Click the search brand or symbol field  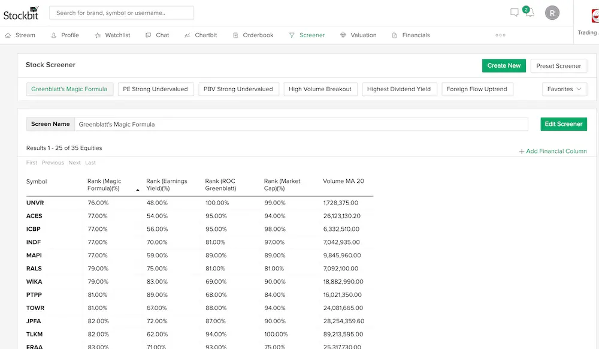coord(122,13)
